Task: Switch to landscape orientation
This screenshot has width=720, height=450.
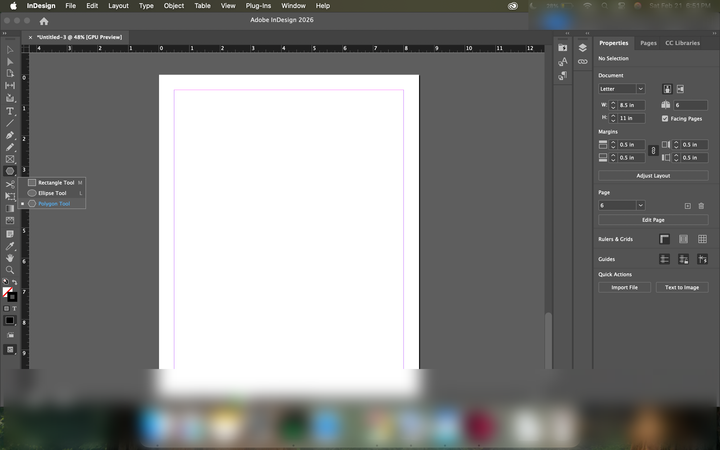Action: pyautogui.click(x=680, y=89)
